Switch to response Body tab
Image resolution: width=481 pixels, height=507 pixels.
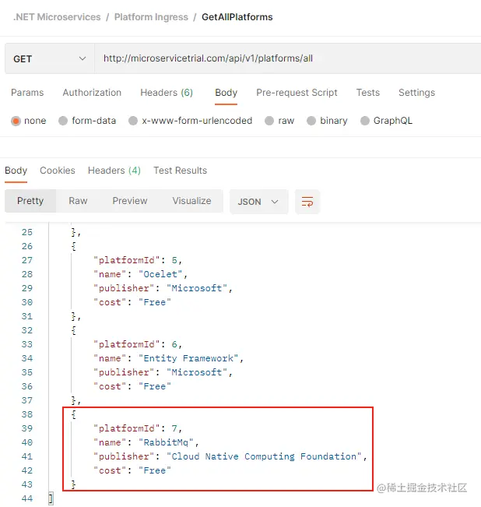click(16, 171)
